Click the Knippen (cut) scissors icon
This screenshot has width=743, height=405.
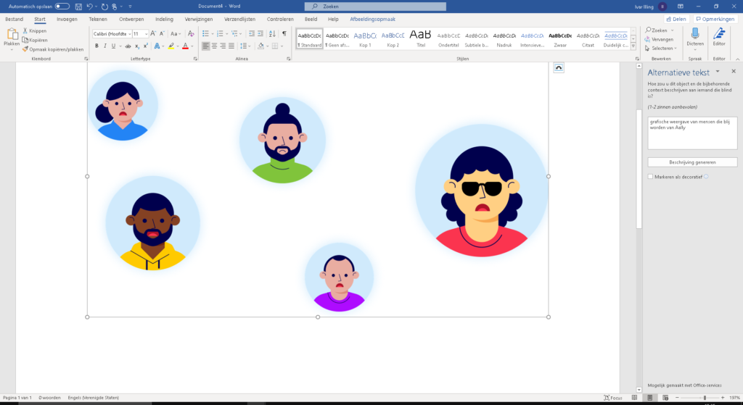[x=25, y=31]
